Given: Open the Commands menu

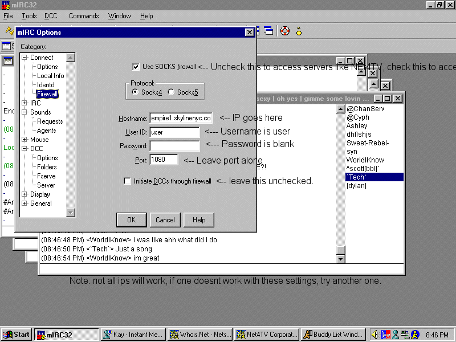Looking at the screenshot, I should pos(84,16).
